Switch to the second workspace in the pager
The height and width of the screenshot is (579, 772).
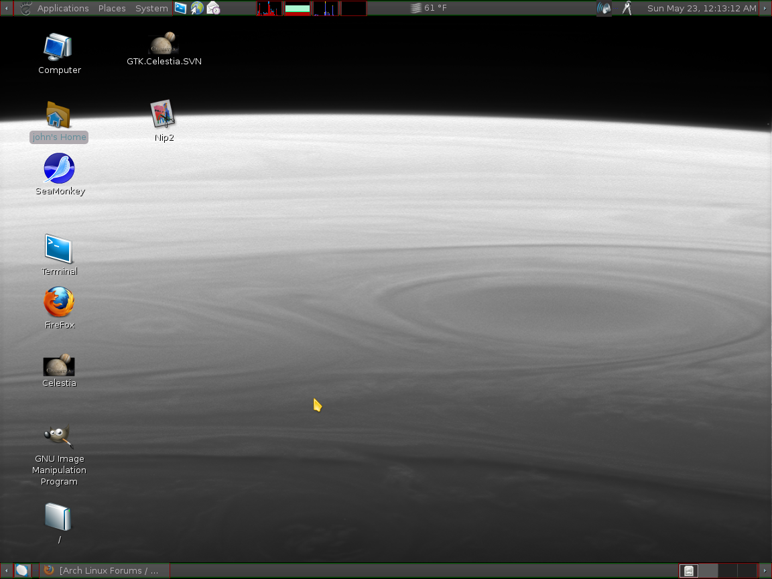point(708,571)
